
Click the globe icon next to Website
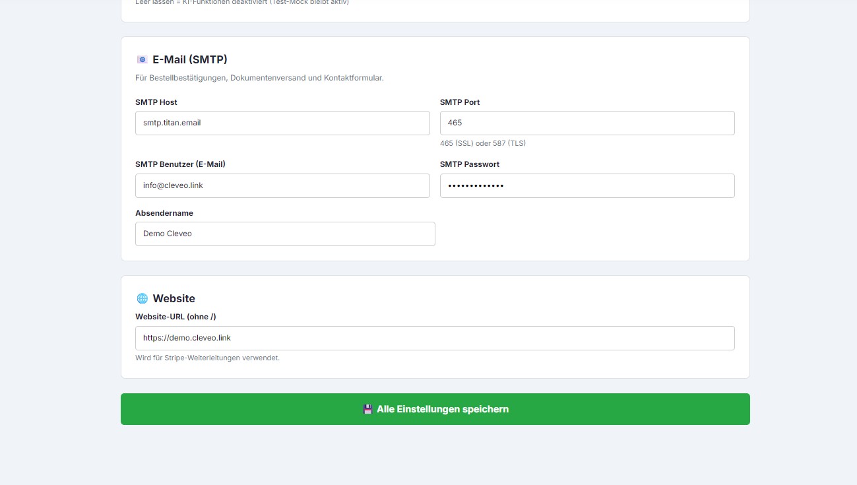point(142,298)
